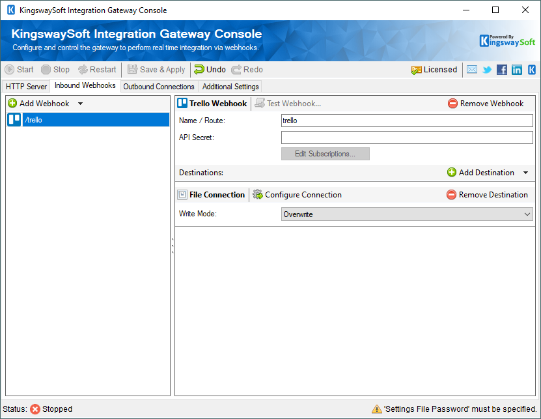
Task: Click the vertical splitter handle between panels
Action: 173,246
